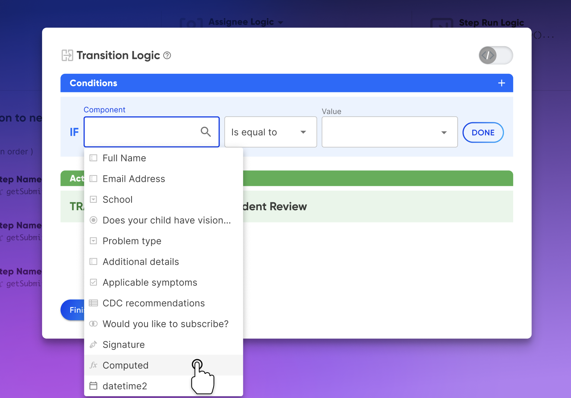Click the text field icon beside Full Name
The height and width of the screenshot is (398, 571).
click(x=94, y=158)
